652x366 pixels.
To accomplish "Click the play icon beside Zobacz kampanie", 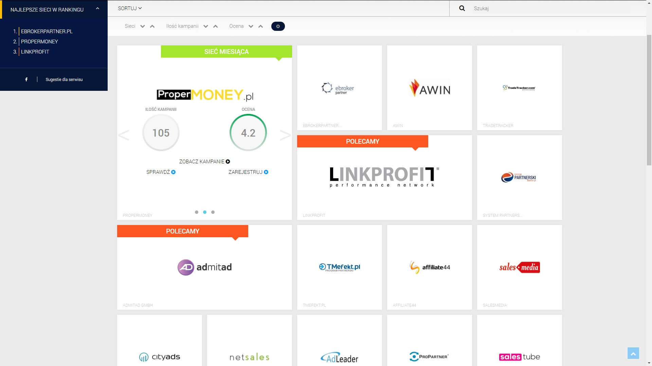I will point(228,162).
